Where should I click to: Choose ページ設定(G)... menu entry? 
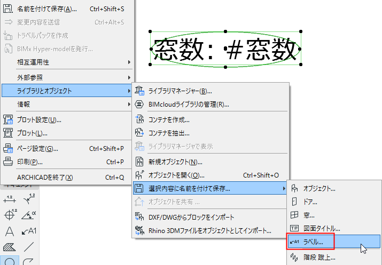click(66, 149)
